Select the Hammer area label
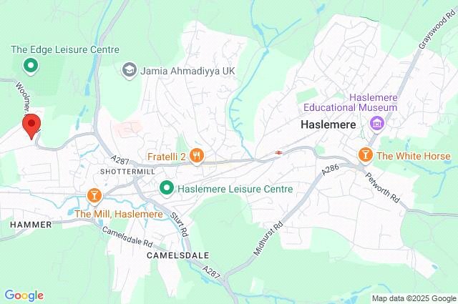458x304 pixels. (31, 225)
